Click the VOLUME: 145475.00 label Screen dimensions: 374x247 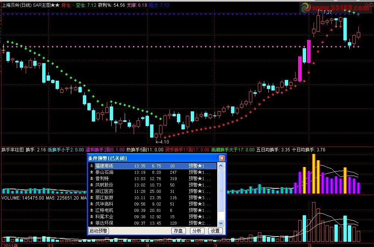23,198
